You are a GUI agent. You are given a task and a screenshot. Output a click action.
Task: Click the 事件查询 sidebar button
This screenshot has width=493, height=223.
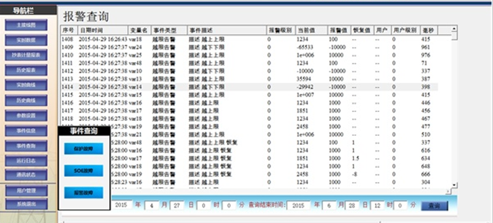(26, 146)
